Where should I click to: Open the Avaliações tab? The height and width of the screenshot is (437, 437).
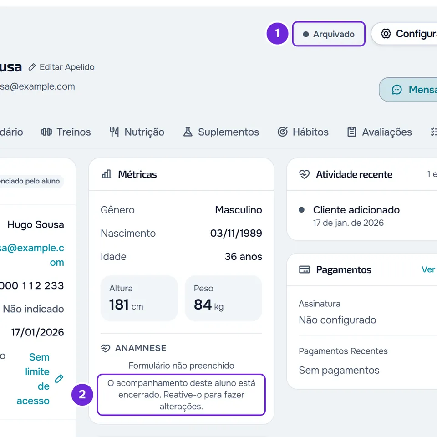coord(379,132)
